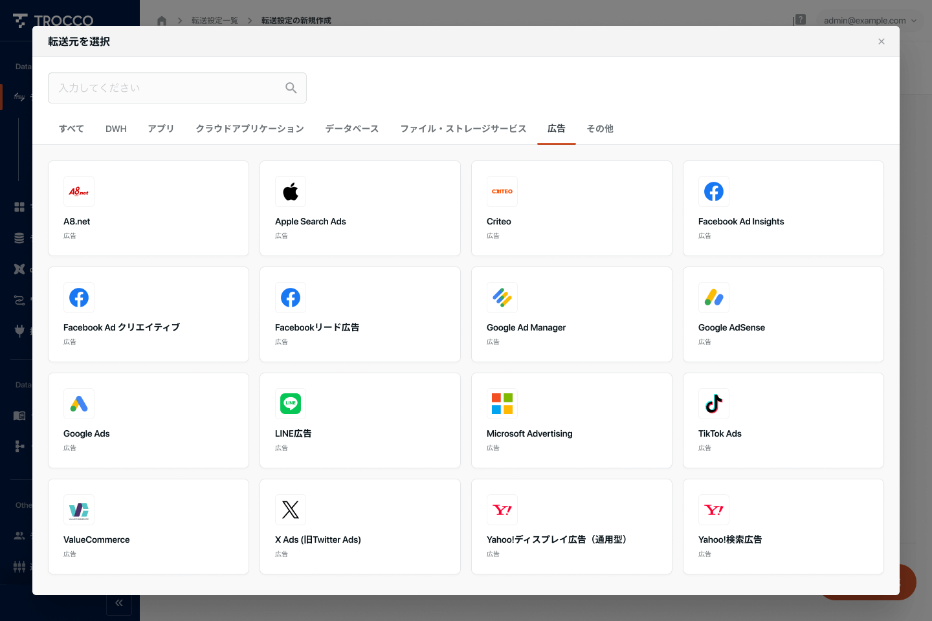Collapse the left sidebar with the chevron button
The image size is (932, 621).
tap(119, 603)
